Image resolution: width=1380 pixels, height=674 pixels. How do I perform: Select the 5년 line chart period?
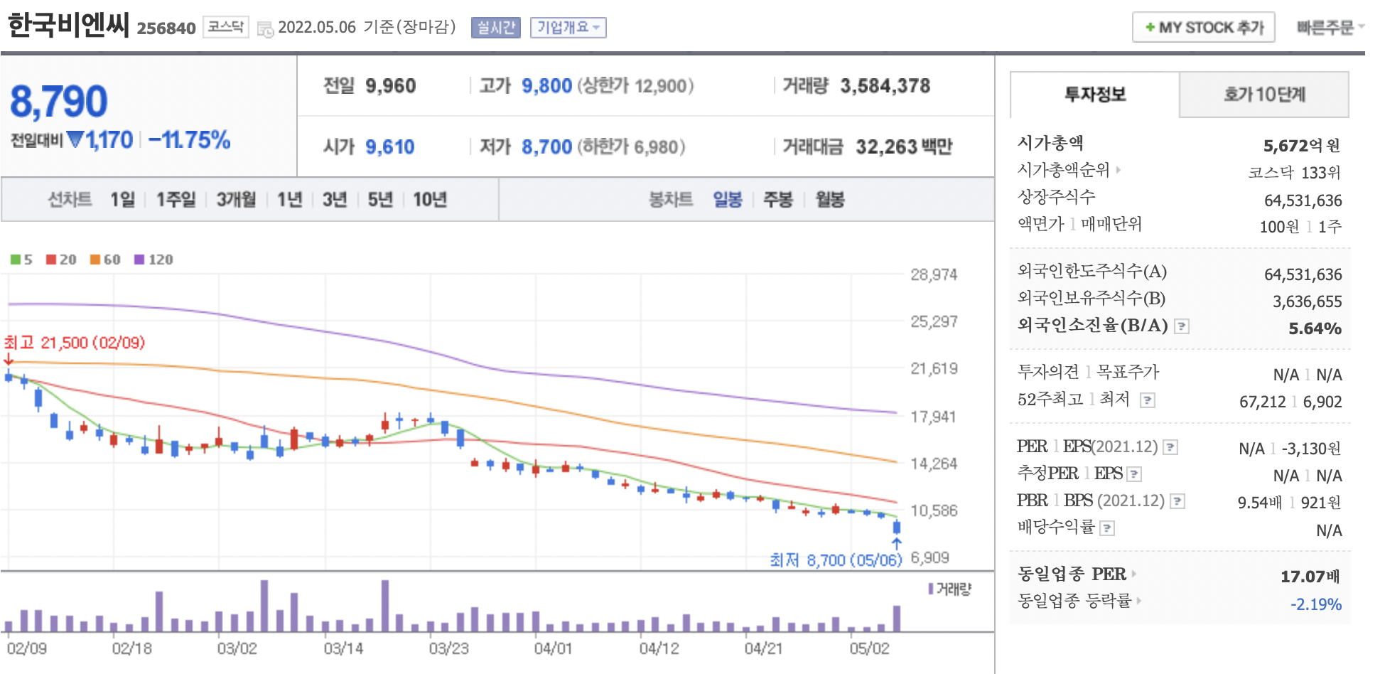pos(380,200)
